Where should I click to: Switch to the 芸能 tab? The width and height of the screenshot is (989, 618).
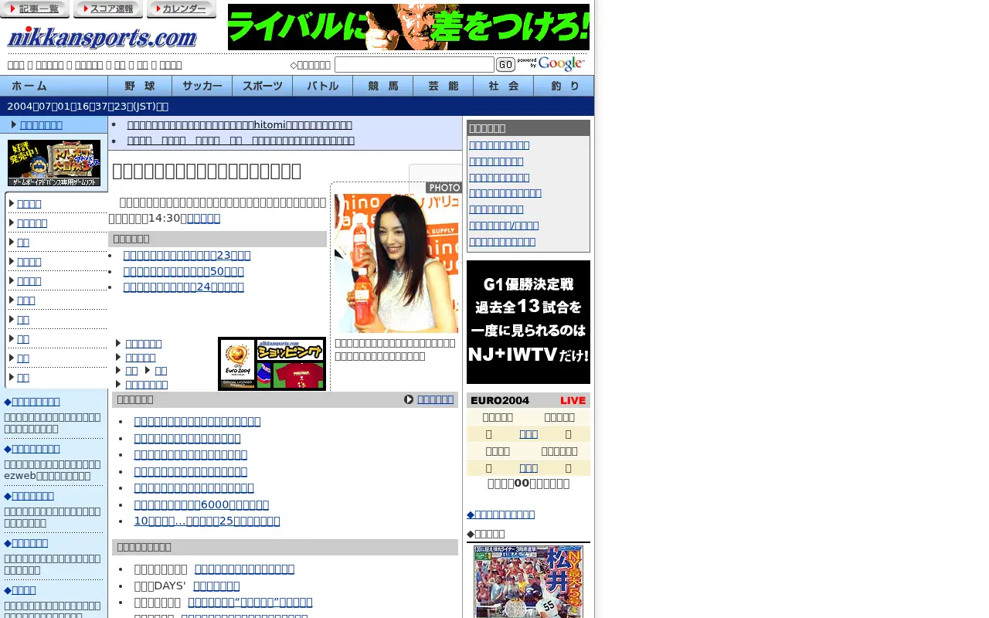click(x=444, y=86)
